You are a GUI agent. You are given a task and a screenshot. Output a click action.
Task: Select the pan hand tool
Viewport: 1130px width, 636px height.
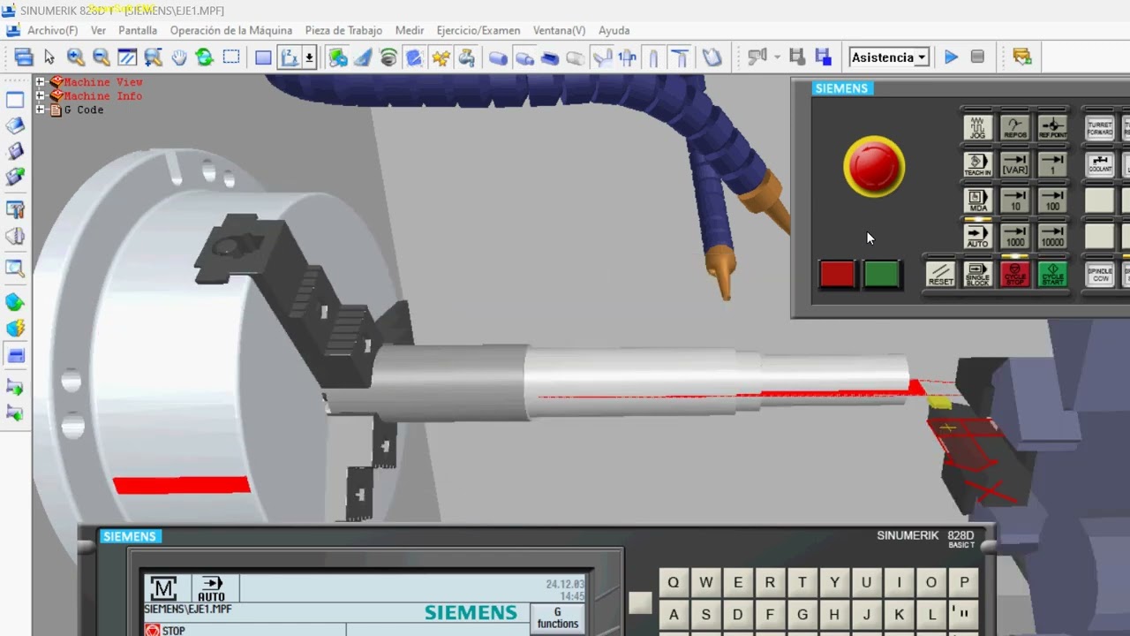coord(179,57)
